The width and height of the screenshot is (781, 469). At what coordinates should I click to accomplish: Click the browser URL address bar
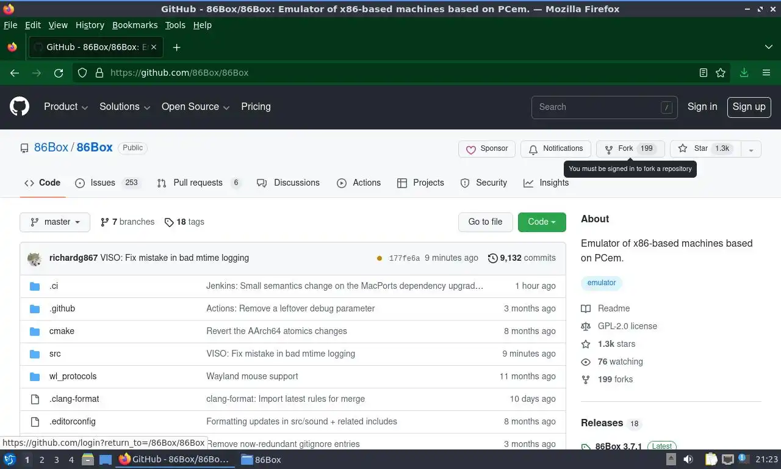[x=400, y=73]
